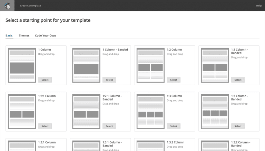265x151 pixels.
Task: Click the 1:2:1 Column layout thumbnail
Action: [22, 111]
